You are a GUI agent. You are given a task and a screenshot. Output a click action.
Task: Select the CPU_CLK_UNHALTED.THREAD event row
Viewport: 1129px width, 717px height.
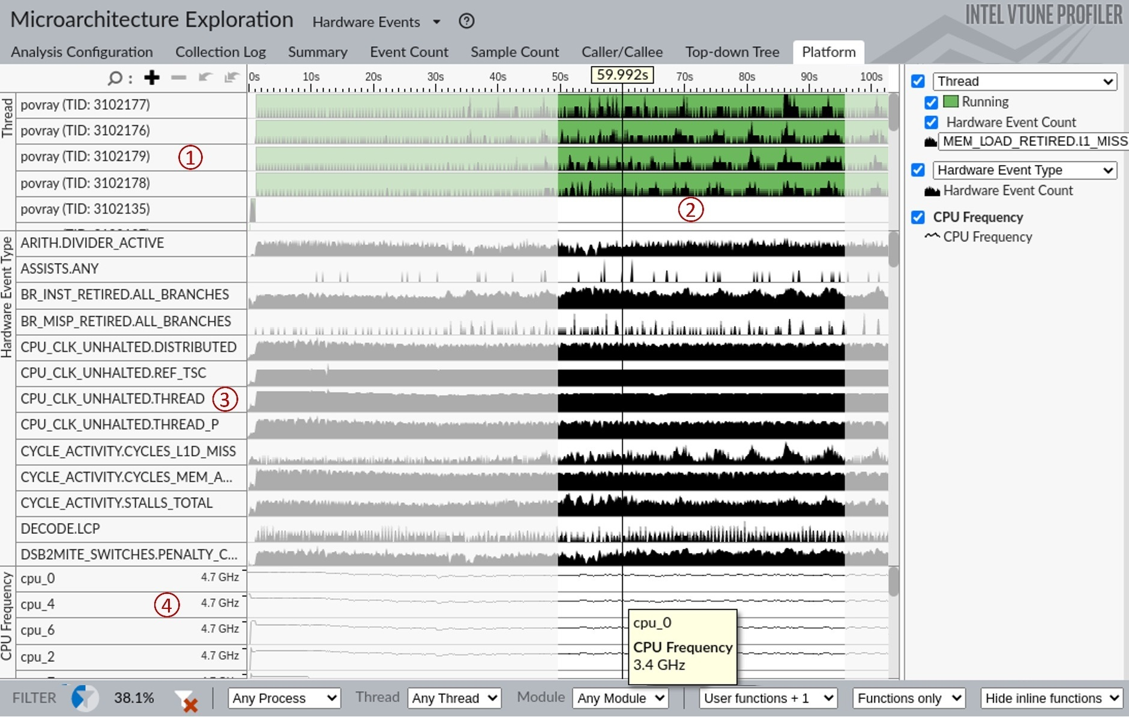tap(131, 399)
